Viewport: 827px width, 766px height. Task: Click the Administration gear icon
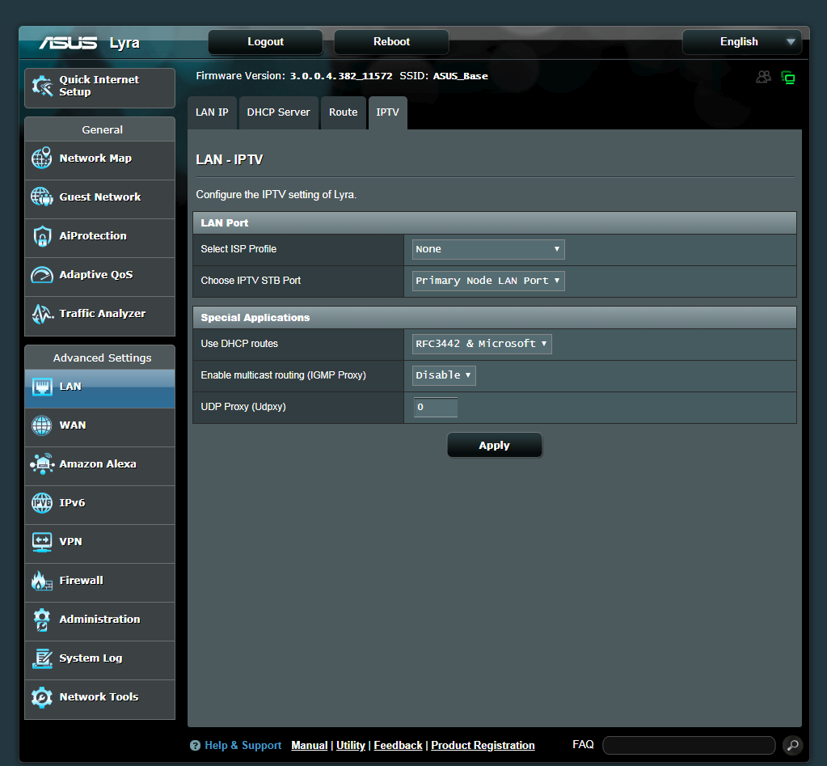tap(42, 620)
